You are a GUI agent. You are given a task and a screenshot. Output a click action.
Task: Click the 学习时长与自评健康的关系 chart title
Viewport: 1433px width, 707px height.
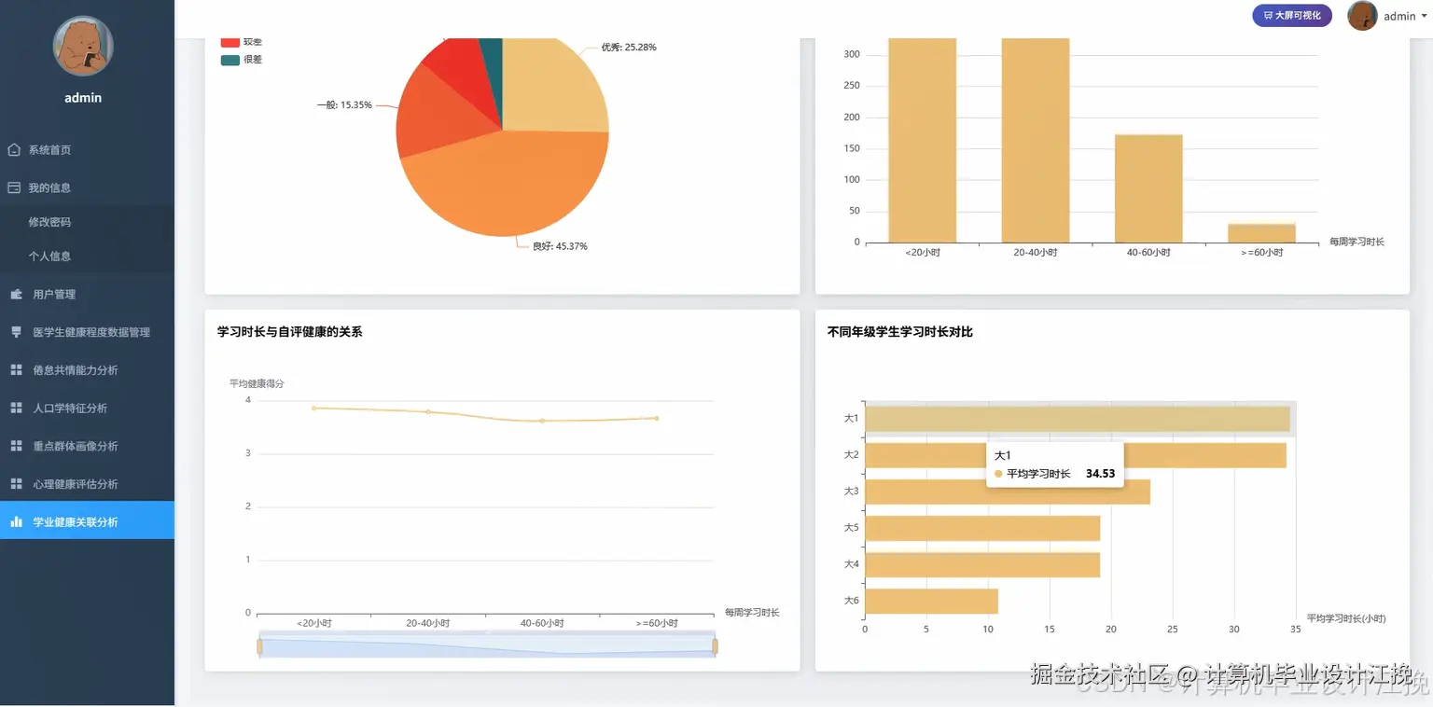(289, 331)
